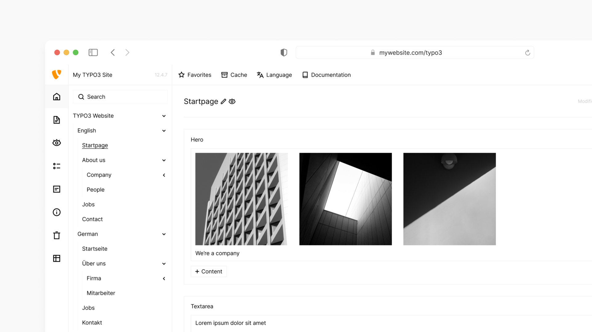Collapse the Über uns tree branch
The image size is (592, 332).
164,264
